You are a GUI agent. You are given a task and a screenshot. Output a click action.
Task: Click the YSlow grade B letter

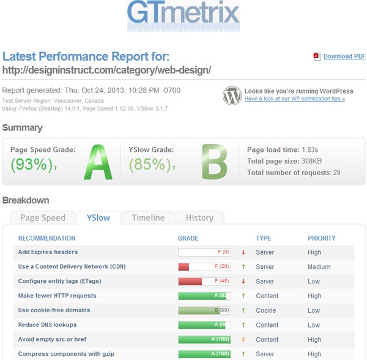coord(215,162)
